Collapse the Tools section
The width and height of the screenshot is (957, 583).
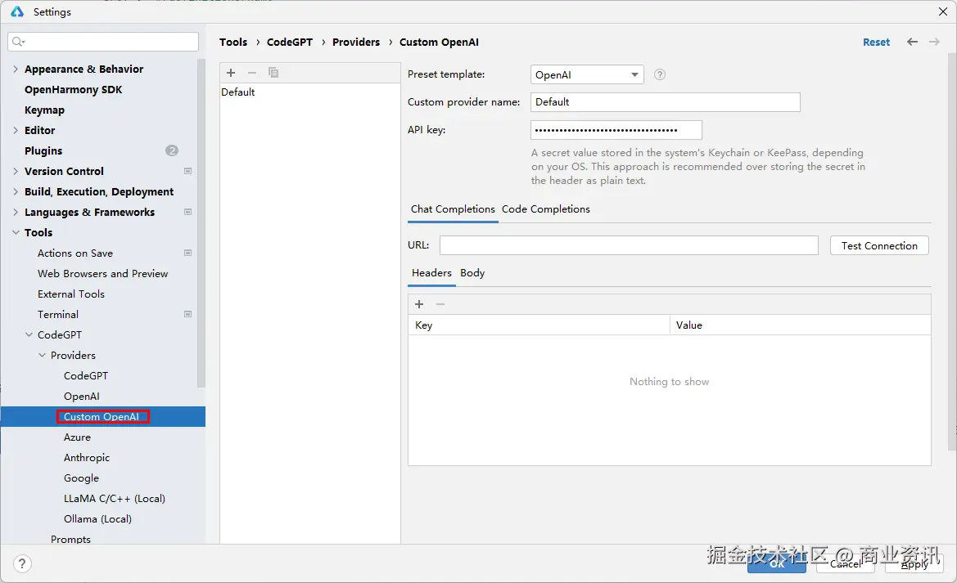pyautogui.click(x=16, y=232)
